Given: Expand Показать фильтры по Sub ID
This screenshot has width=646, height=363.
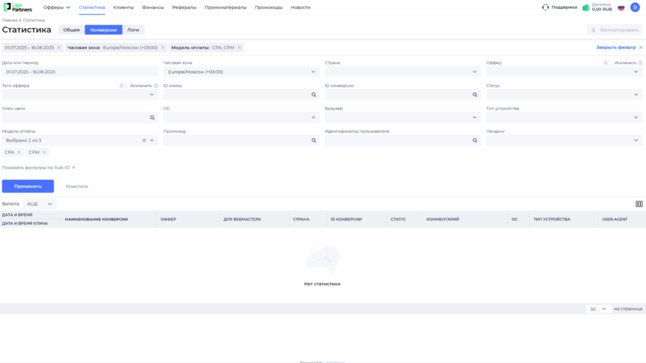Looking at the screenshot, I should [x=38, y=167].
